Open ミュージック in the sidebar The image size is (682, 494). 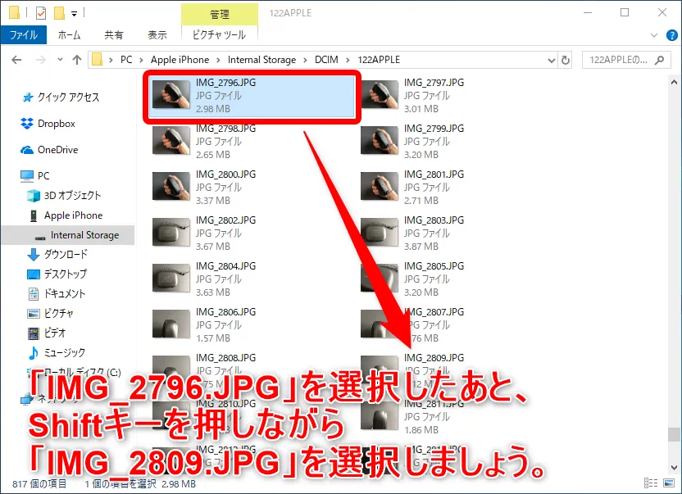coord(56,352)
